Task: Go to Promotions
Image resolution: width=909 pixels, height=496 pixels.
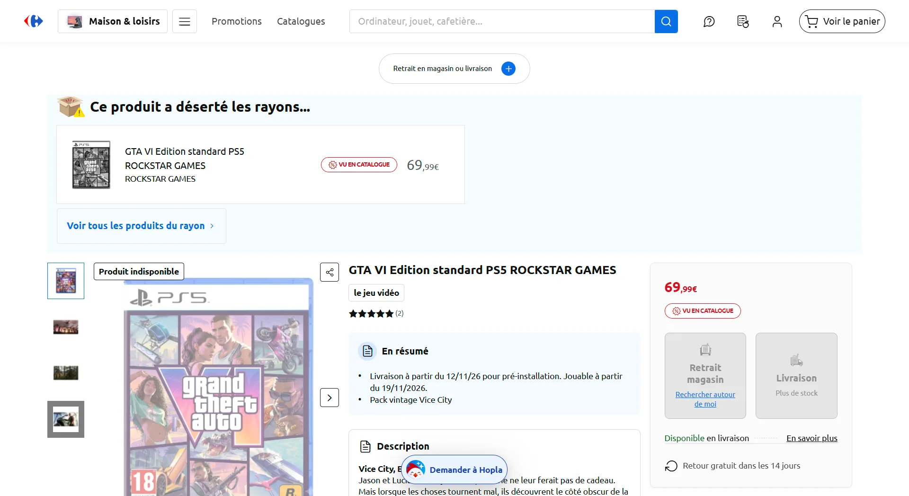Action: [x=237, y=21]
